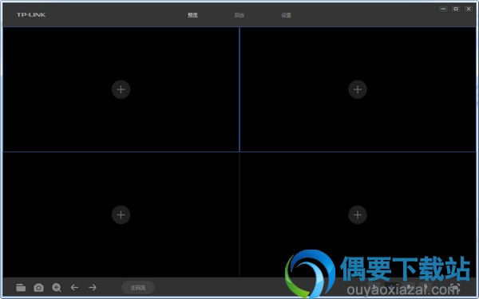Go to next page with right arrow
The width and height of the screenshot is (479, 299).
coord(93,287)
